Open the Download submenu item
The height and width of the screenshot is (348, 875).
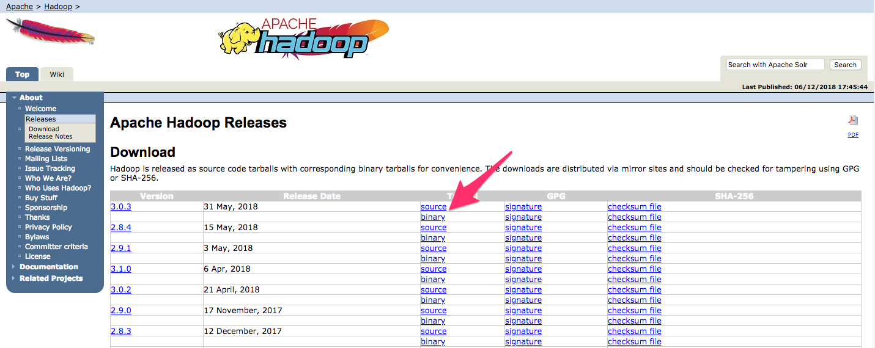(x=44, y=129)
